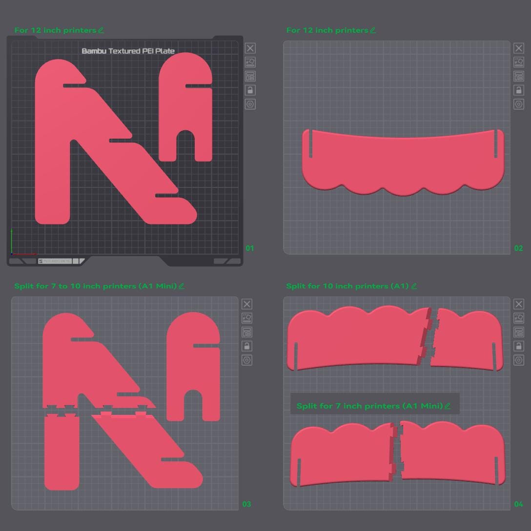531x531 pixels.
Task: Click 'For 12 inch printers' title of plate 01
Action: 56,30
